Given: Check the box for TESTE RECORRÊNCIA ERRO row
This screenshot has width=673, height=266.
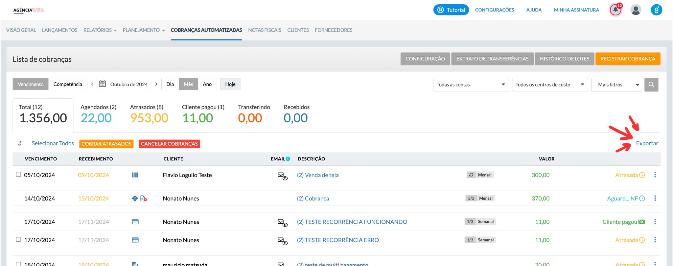Looking at the screenshot, I should pyautogui.click(x=18, y=239).
